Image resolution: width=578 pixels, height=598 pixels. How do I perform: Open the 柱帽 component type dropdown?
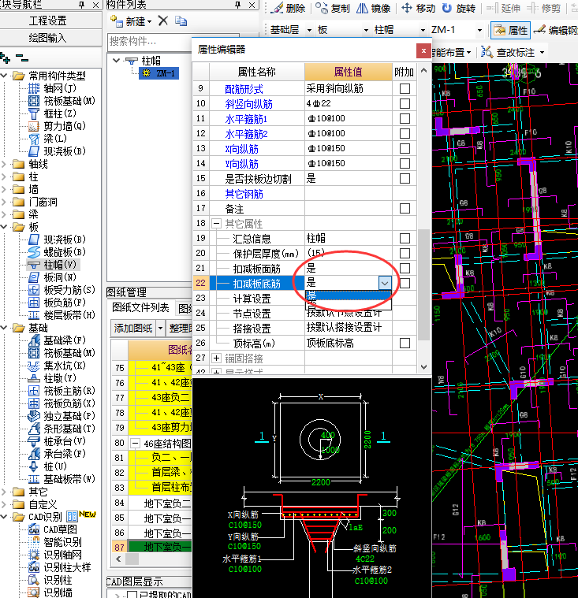pos(423,30)
